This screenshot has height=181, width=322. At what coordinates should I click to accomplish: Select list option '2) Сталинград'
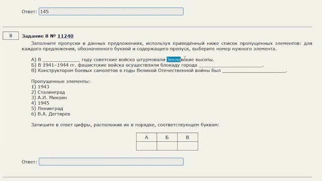coord(48,93)
